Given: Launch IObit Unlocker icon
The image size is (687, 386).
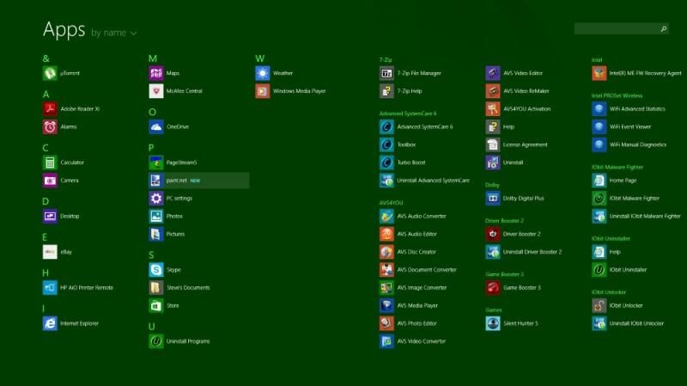Looking at the screenshot, I should (599, 305).
